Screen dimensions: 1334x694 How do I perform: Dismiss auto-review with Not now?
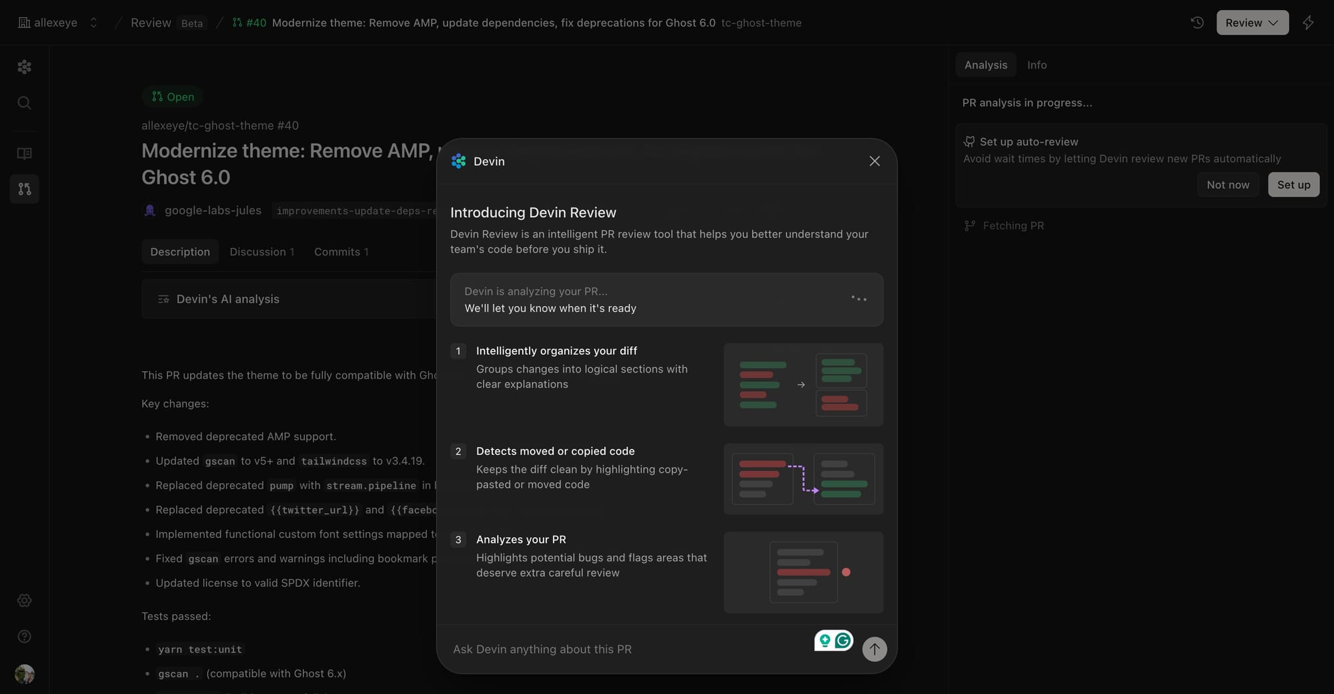click(x=1227, y=185)
